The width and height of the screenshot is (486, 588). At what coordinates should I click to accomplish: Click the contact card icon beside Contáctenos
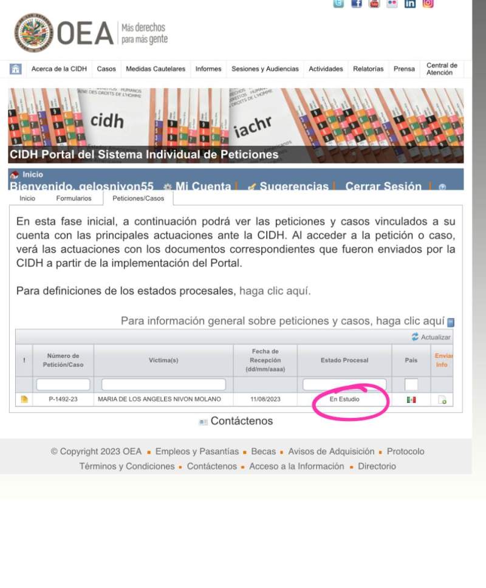pos(203,422)
